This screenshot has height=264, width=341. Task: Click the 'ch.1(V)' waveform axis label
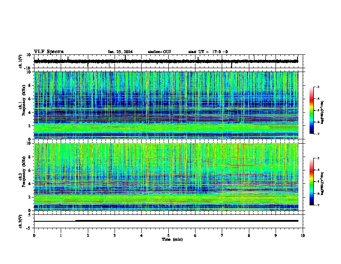pyautogui.click(x=21, y=61)
